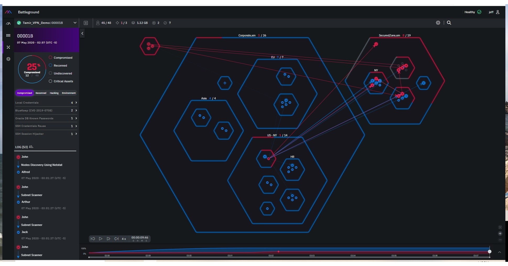Click the users count 45/48 icon
The width and height of the screenshot is (508, 266).
[97, 23]
